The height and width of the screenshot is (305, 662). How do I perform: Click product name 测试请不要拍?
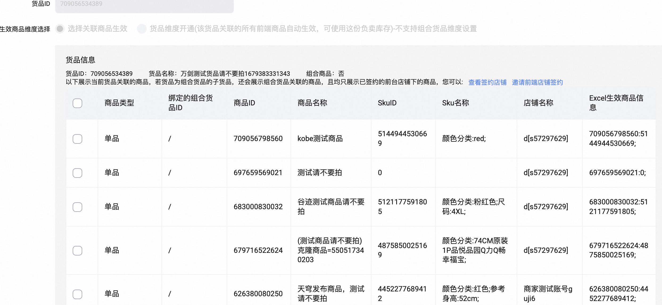[x=320, y=172]
